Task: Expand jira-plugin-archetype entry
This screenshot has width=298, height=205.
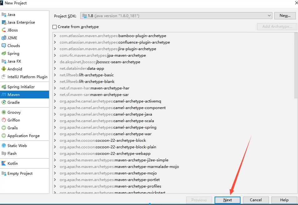Action: [x=55, y=49]
